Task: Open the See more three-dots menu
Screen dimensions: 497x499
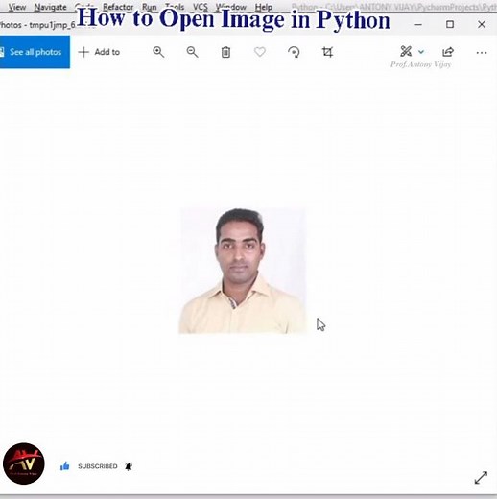Action: (x=482, y=53)
